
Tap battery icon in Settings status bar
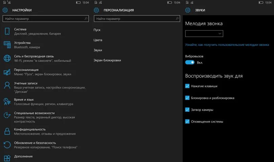point(78,2)
